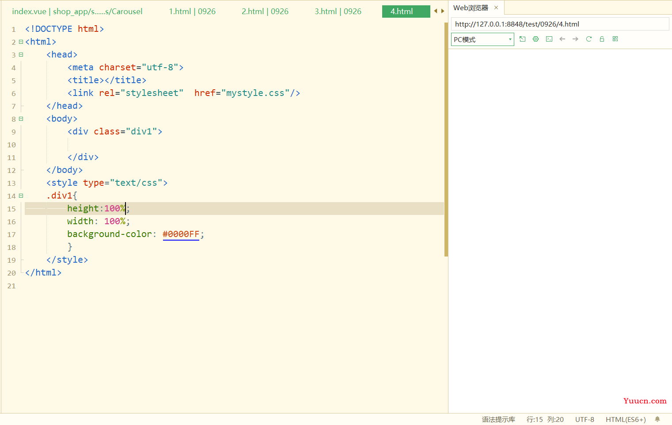Click the "stylesheet" rel value
The width and height of the screenshot is (672, 425).
coord(152,93)
